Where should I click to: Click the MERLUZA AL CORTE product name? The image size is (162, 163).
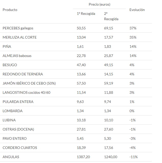[20, 37]
